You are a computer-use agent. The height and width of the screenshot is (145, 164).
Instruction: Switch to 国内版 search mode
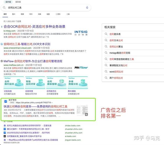tap(8, 2)
